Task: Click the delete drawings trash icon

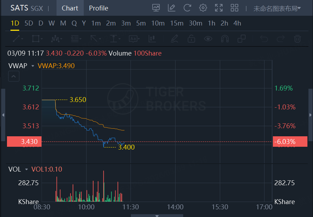Action: coord(297,38)
